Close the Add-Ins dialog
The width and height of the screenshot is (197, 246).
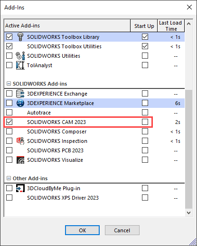[189, 7]
